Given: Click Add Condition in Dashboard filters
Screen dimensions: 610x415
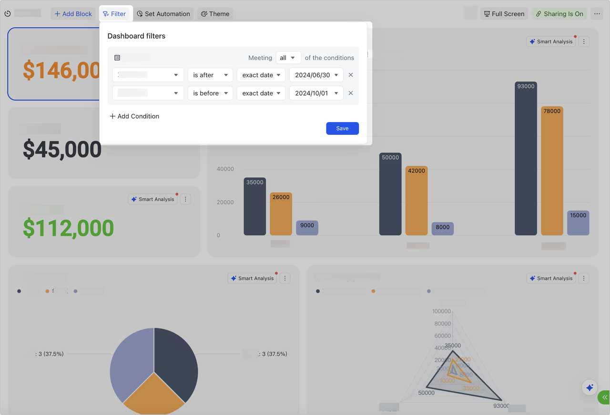Looking at the screenshot, I should tap(134, 116).
